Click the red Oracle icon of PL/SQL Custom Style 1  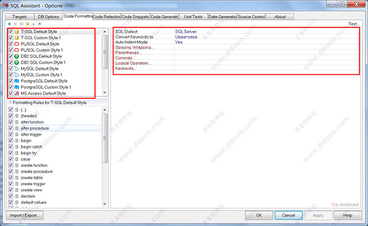pos(17,50)
